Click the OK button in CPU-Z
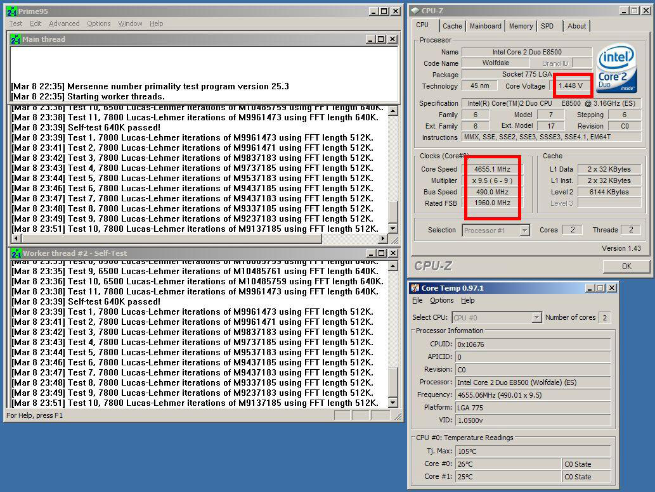655x492 pixels. pyautogui.click(x=626, y=266)
